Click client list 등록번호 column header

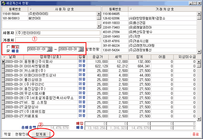pyautogui.click(x=115, y=9)
